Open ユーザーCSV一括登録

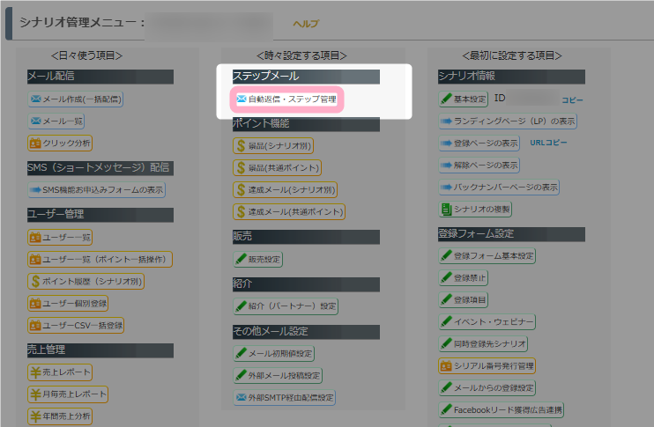[82, 326]
